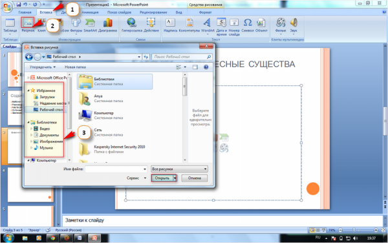388x243 pixels.
Task: Switch to Главная ribbon tab
Action: (x=25, y=12)
